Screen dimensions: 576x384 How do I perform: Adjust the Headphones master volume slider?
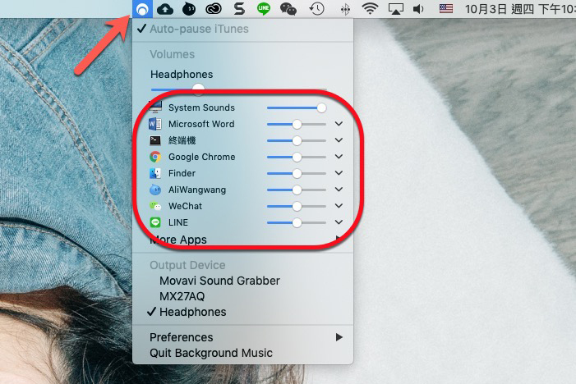point(238,89)
